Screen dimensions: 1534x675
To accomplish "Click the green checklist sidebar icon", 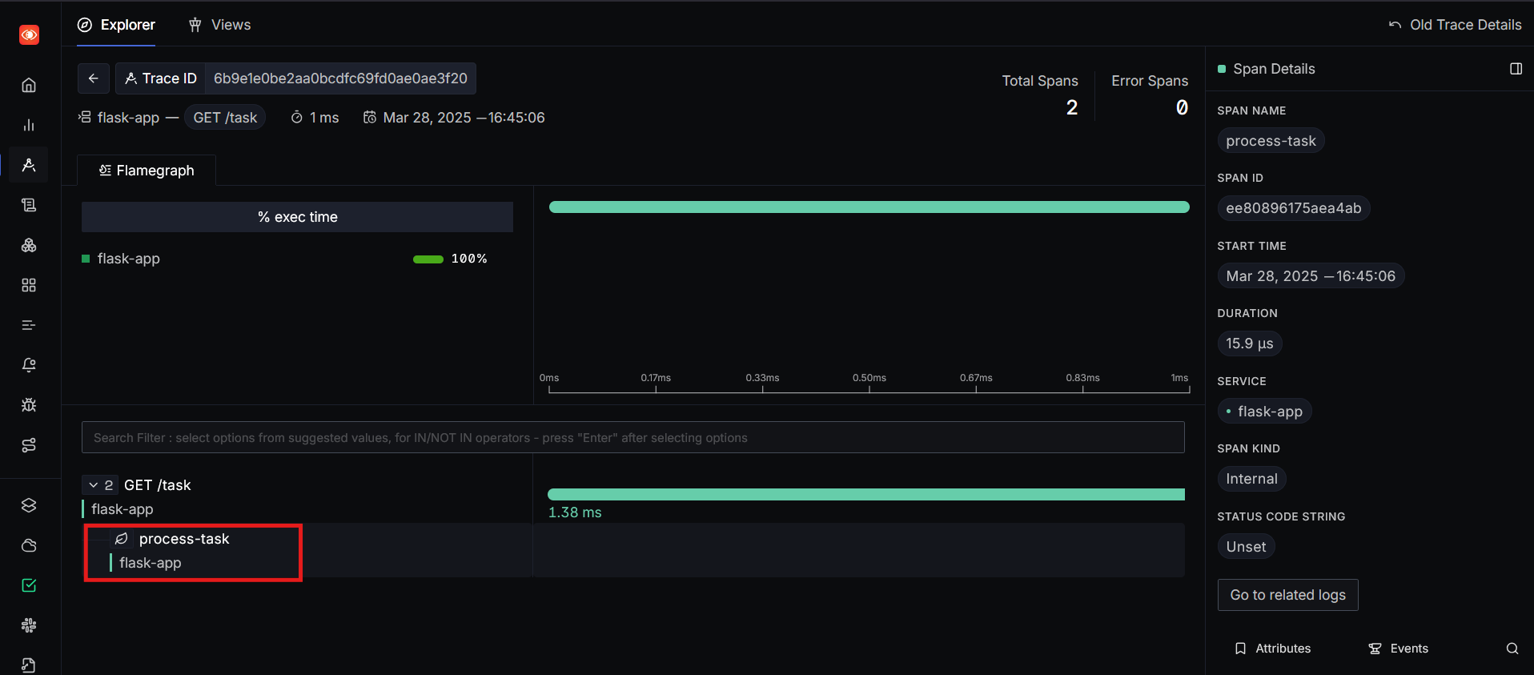I will (29, 585).
